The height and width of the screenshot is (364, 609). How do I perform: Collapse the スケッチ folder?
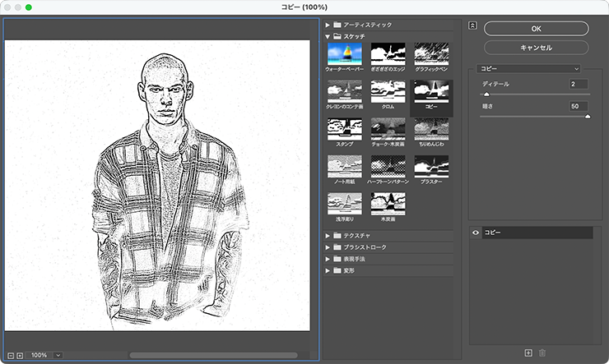[x=328, y=37]
